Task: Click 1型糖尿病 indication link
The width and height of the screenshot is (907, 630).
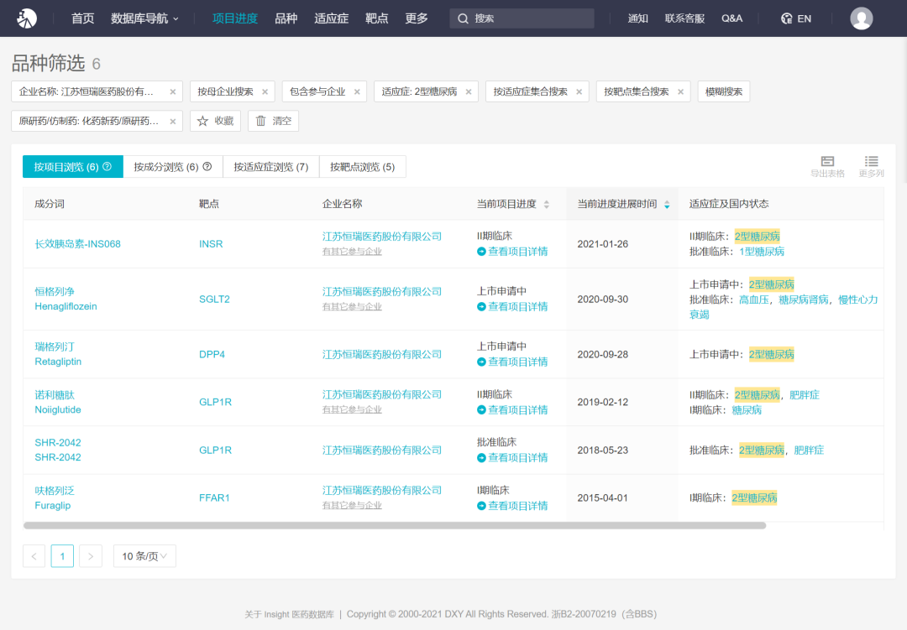Action: 762,252
